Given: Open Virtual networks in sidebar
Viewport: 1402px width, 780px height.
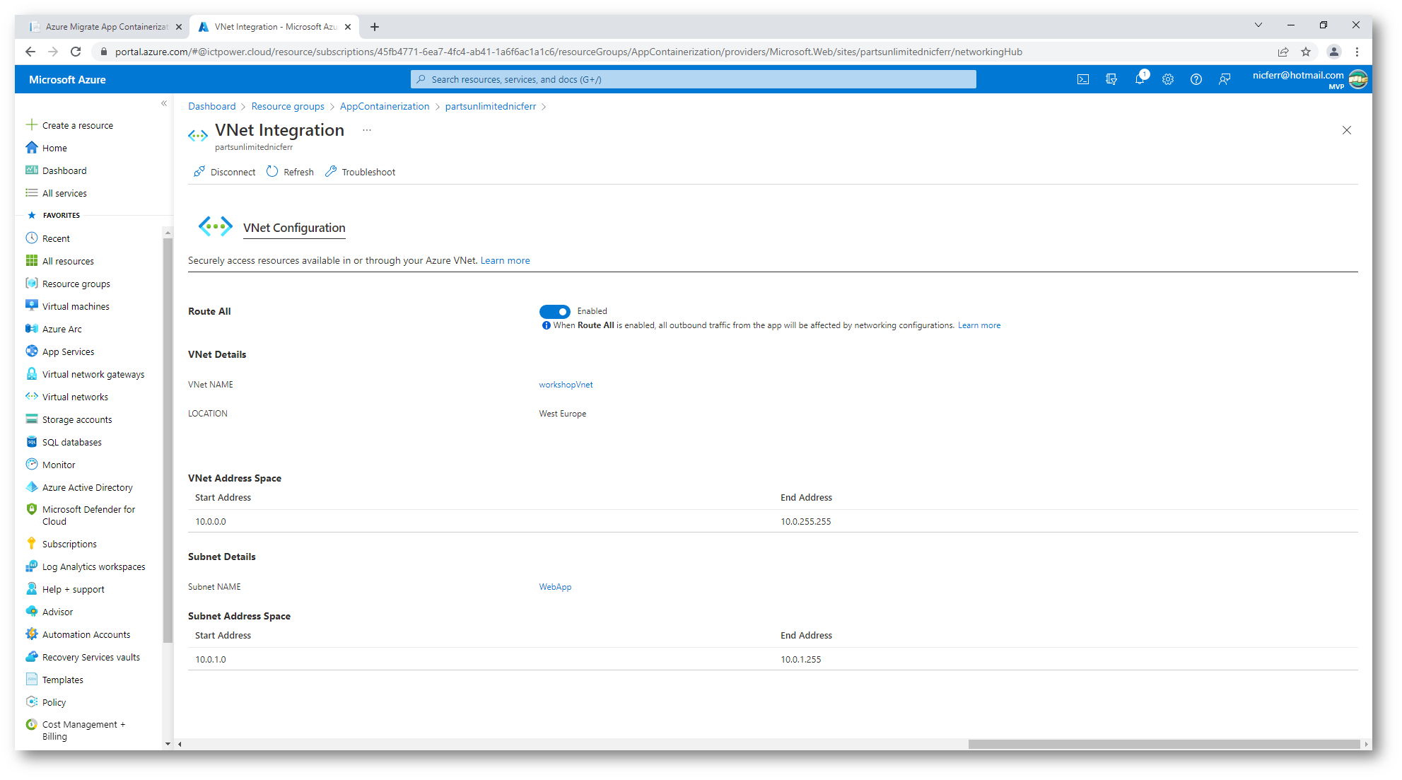Looking at the screenshot, I should pyautogui.click(x=75, y=397).
